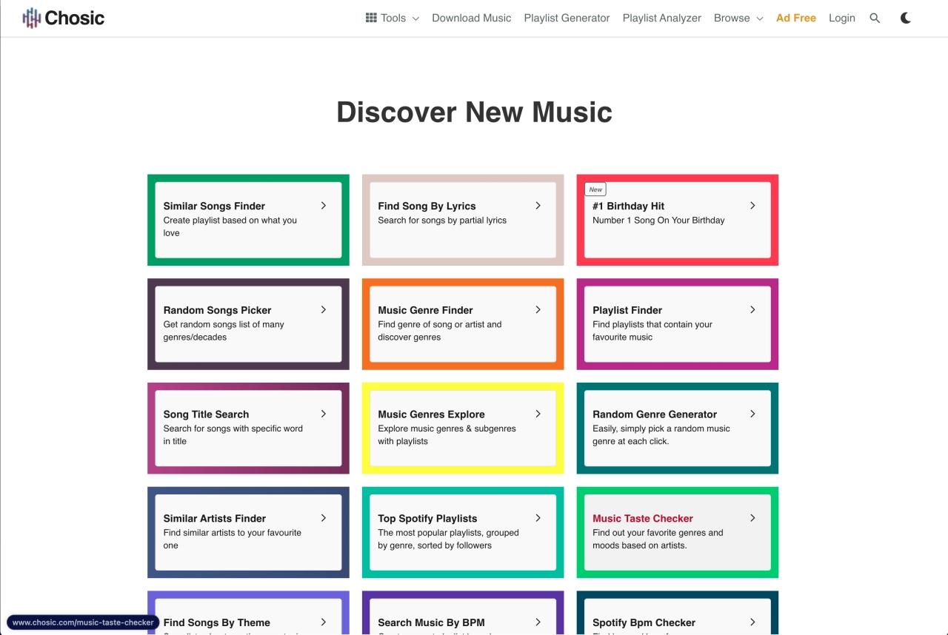Click arrow on Music Genres Explore card
Screen dimensions: 948x635
click(538, 414)
